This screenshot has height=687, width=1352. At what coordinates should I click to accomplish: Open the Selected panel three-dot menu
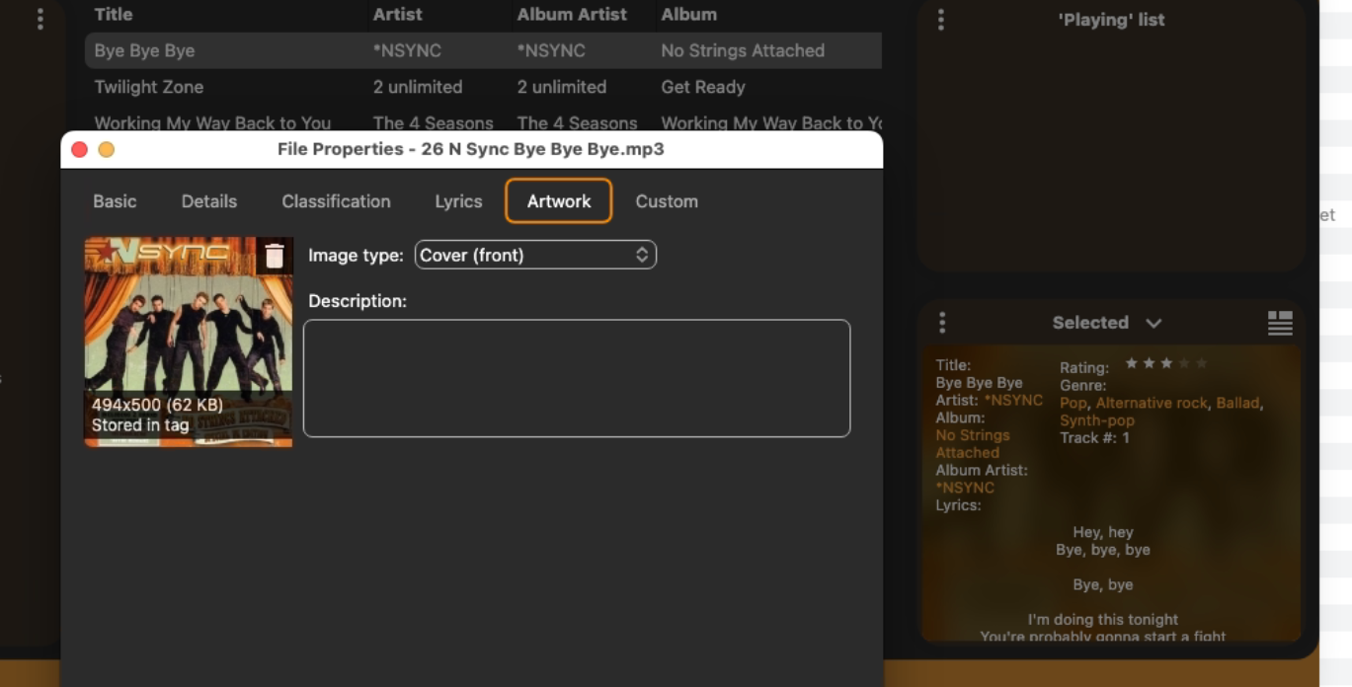(x=942, y=323)
